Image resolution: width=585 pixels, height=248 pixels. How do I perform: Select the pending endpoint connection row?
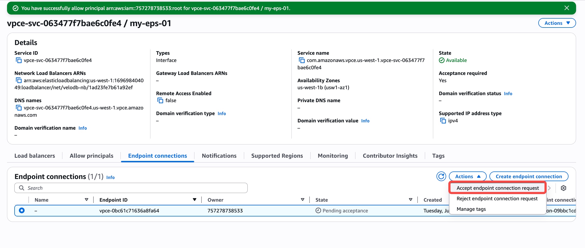click(x=22, y=211)
